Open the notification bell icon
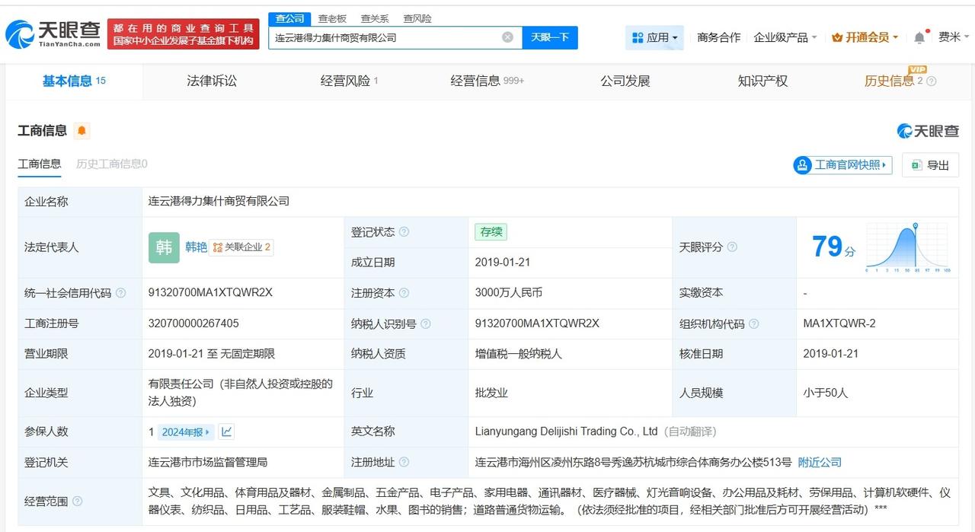The width and height of the screenshot is (975, 532). tap(919, 37)
